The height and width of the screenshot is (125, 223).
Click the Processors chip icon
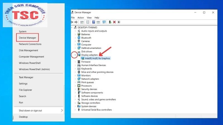click(x=79, y=86)
